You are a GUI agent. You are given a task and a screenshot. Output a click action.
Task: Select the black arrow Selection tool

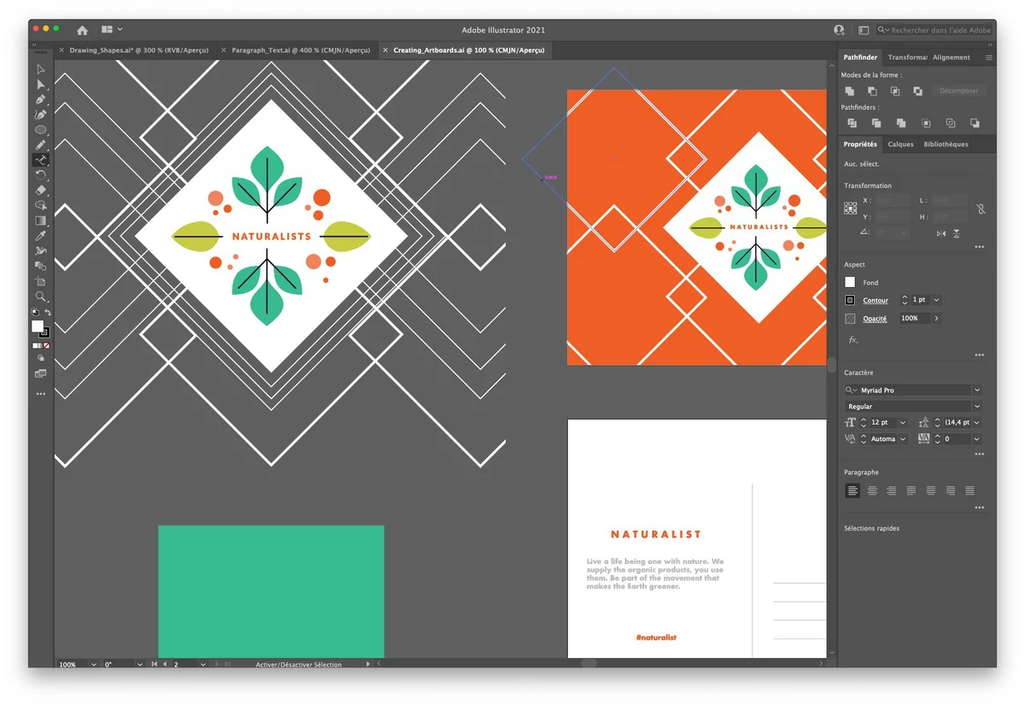coord(40,69)
